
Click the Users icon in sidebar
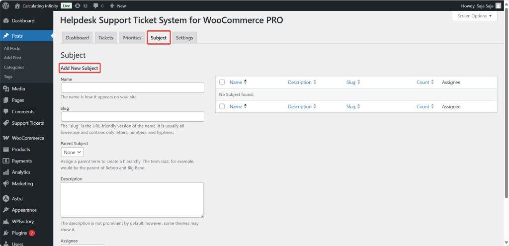pyautogui.click(x=6, y=244)
